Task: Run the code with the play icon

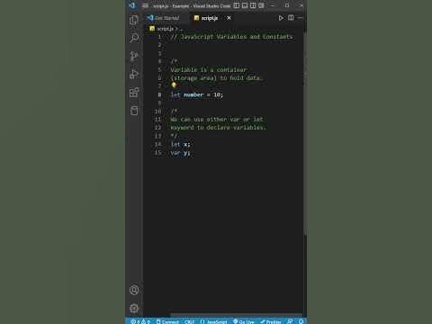Action: 281,18
